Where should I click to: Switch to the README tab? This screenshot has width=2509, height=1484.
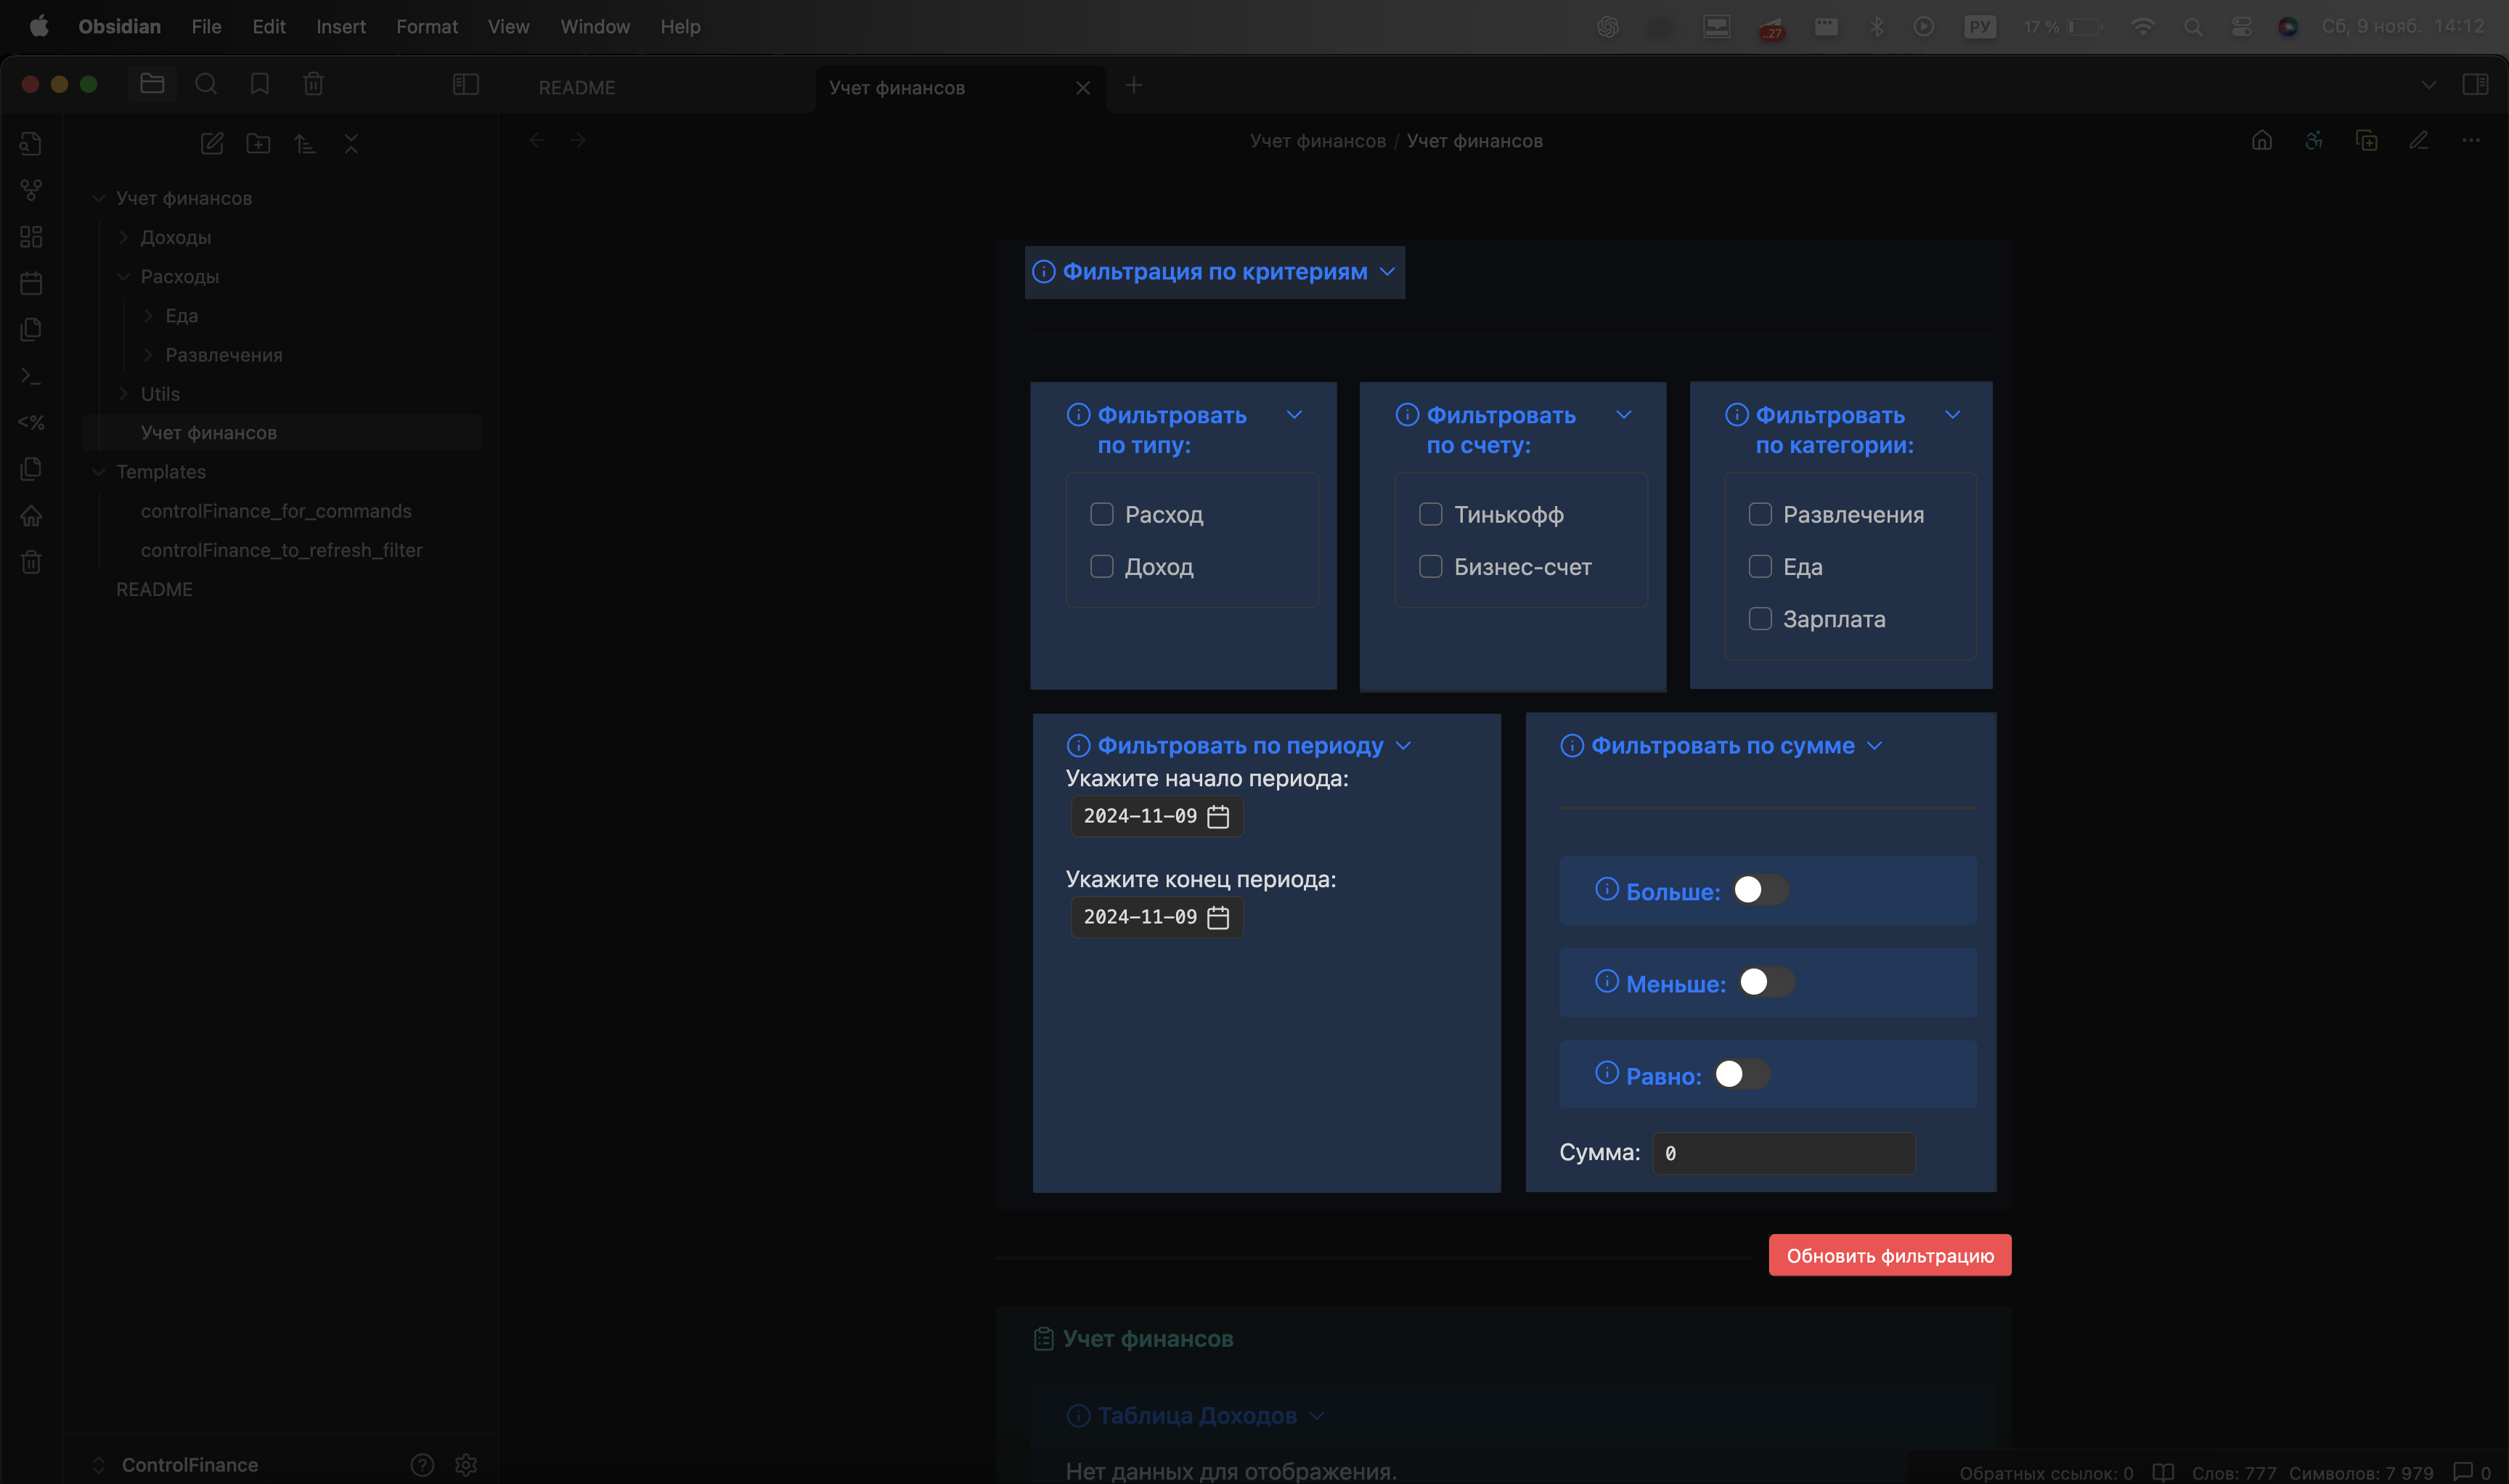pos(577,88)
